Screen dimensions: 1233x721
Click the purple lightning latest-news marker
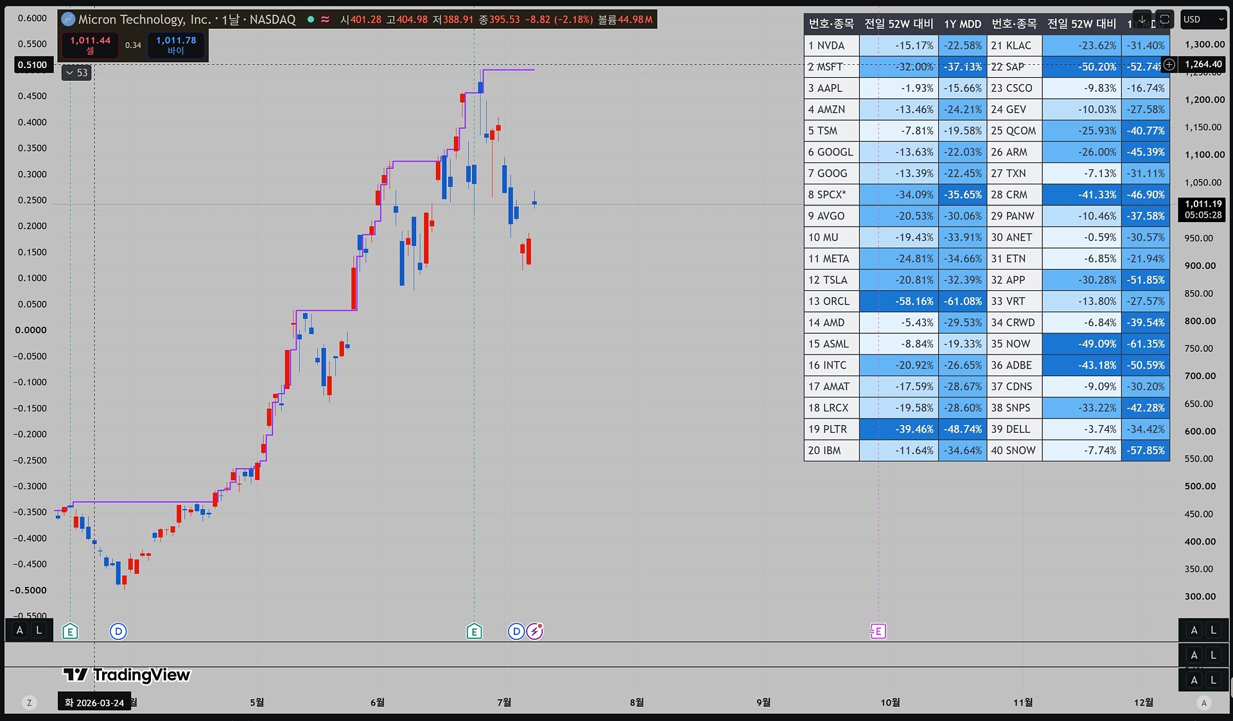tap(535, 632)
